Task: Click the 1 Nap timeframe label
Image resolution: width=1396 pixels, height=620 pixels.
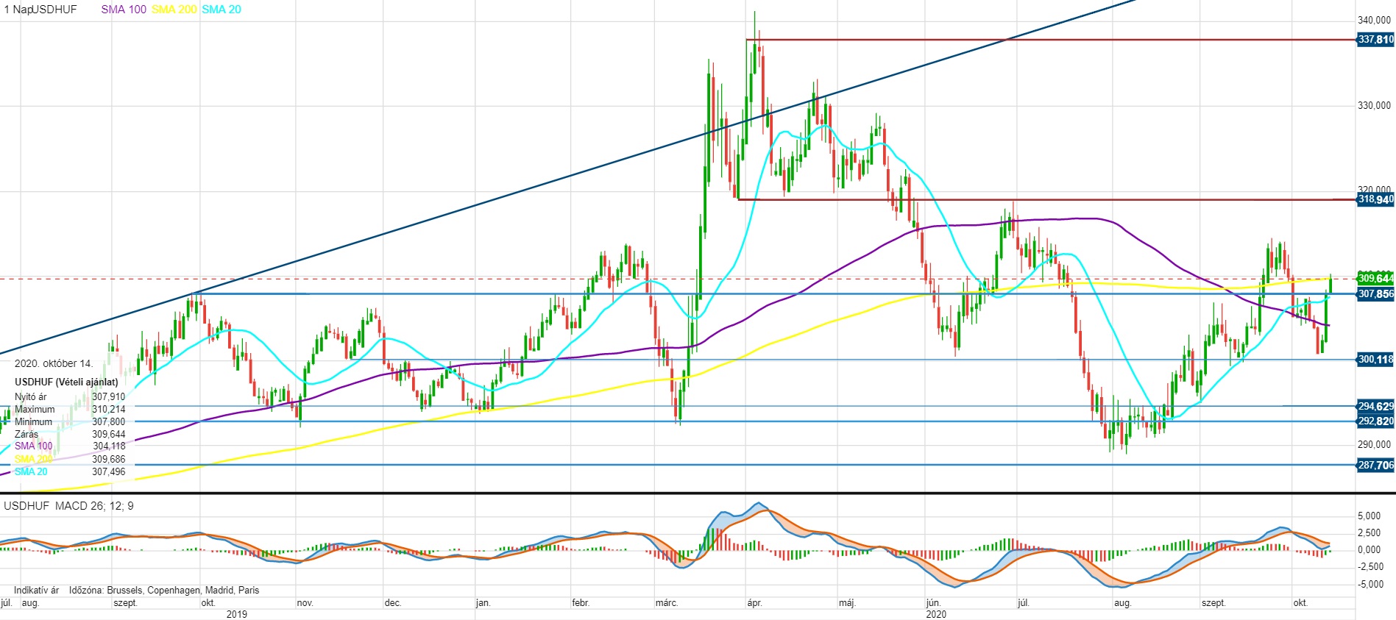Action: coord(16,10)
